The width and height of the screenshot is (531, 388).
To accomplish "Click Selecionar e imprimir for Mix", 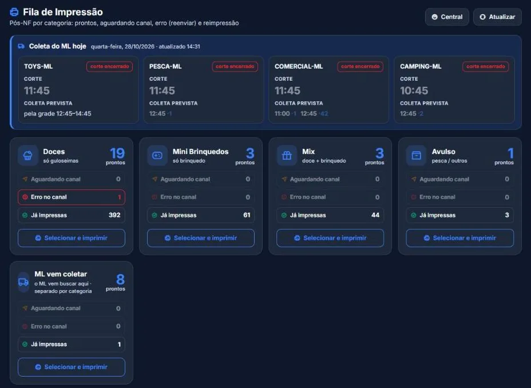I will click(x=330, y=238).
